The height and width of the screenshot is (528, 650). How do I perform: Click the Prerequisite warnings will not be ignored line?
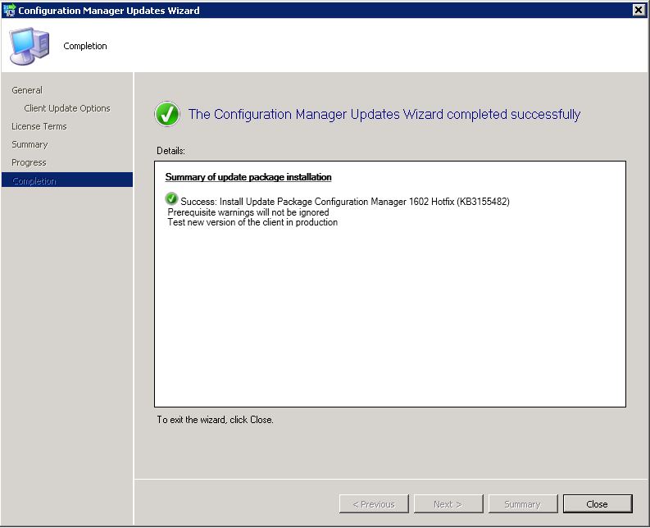tap(248, 212)
